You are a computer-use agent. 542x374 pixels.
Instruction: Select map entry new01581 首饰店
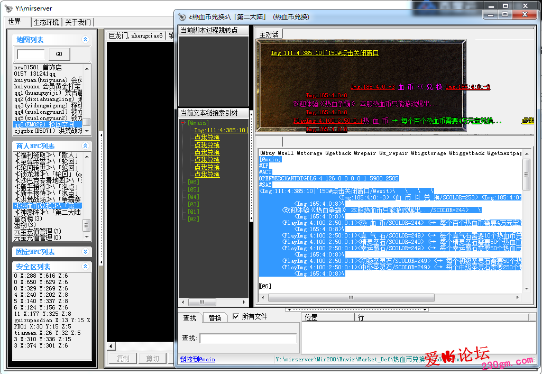48,67
